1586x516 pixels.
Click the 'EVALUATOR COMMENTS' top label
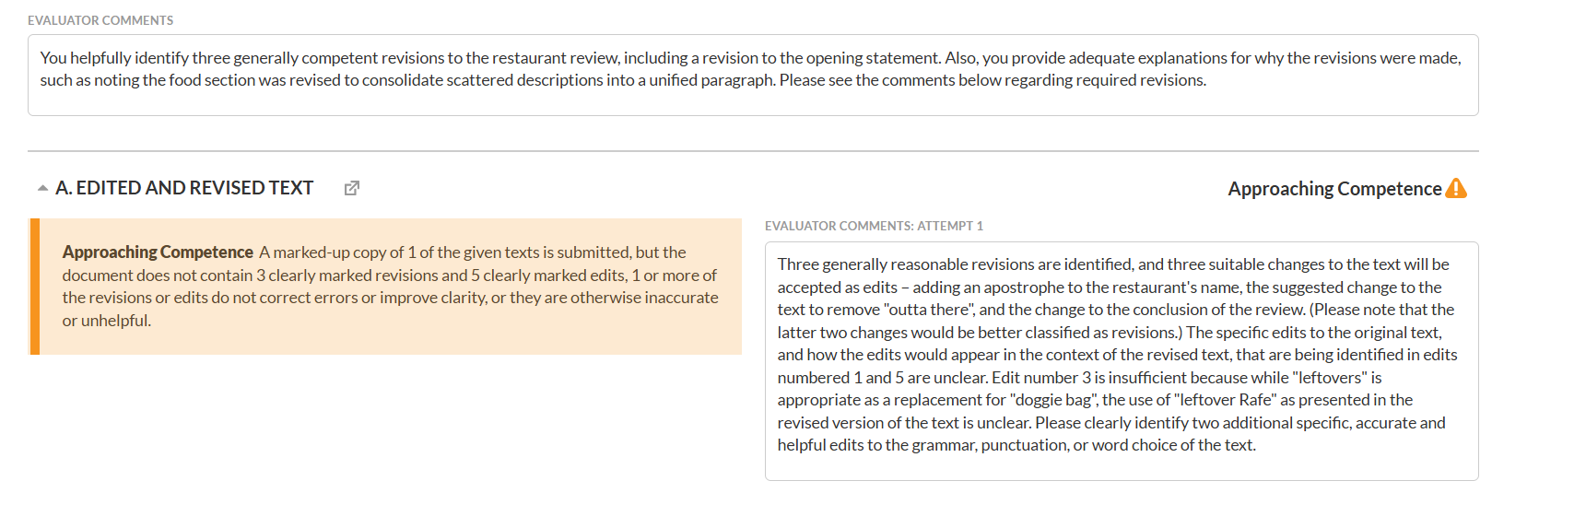(x=100, y=20)
